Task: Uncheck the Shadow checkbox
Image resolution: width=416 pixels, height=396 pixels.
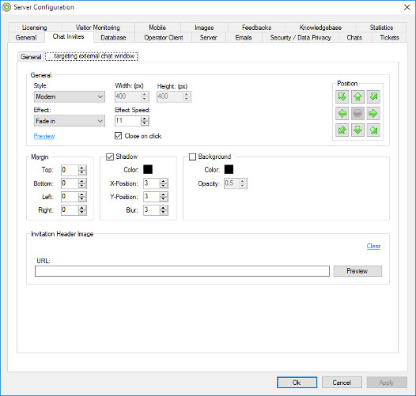Action: (110, 157)
